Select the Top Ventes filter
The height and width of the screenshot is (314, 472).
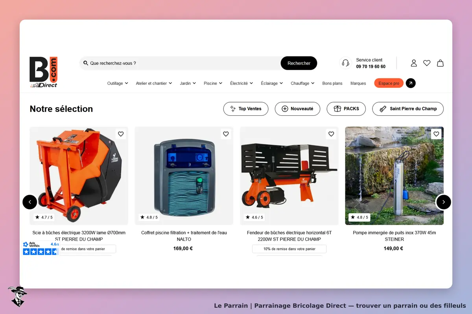(x=246, y=109)
